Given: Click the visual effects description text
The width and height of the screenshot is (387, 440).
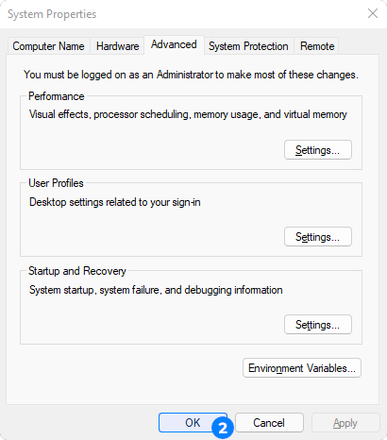Looking at the screenshot, I should click(x=188, y=114).
